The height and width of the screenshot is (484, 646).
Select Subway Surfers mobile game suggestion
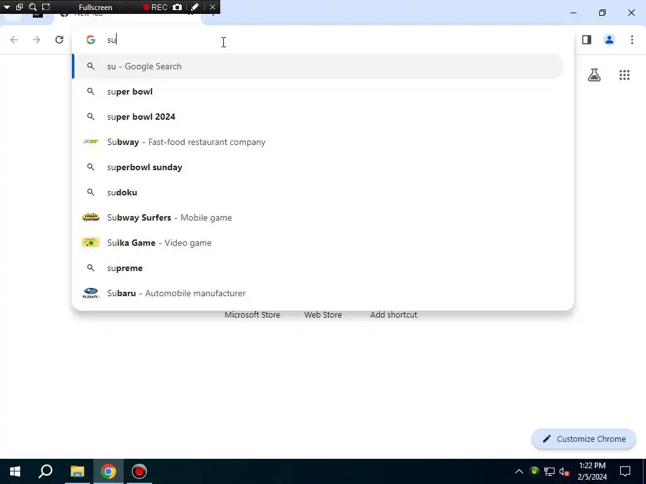(x=318, y=217)
